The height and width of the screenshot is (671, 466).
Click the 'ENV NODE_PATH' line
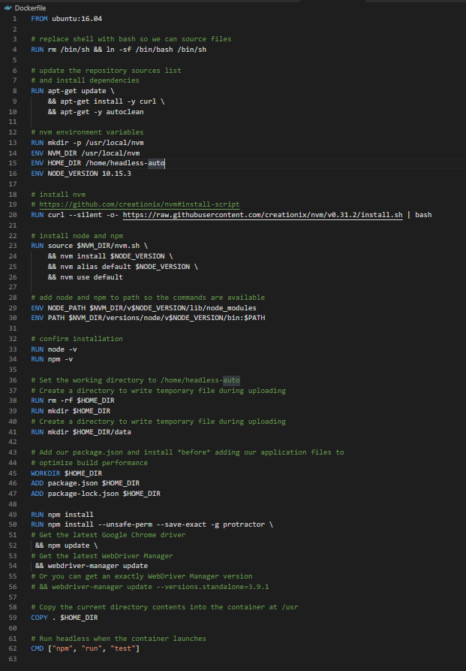coord(143,307)
